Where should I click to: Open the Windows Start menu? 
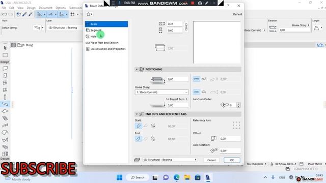pos(120,177)
